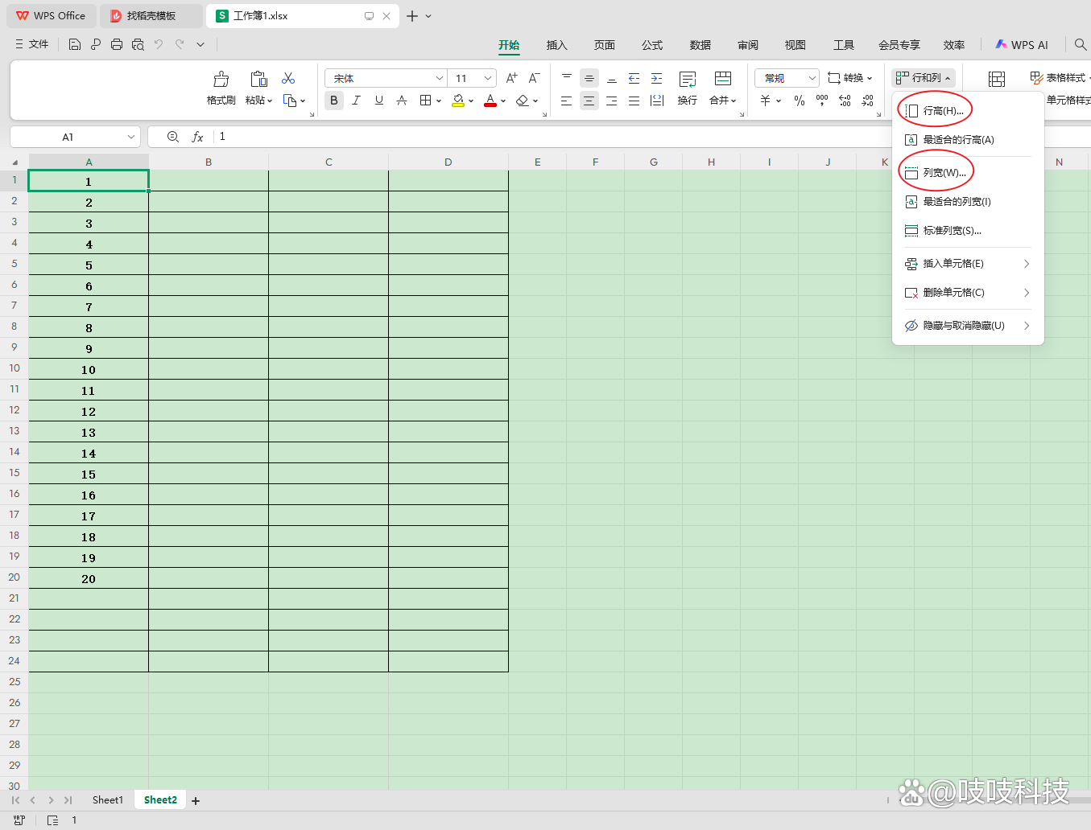Toggle Italic formatting
1091x830 pixels.
click(356, 101)
